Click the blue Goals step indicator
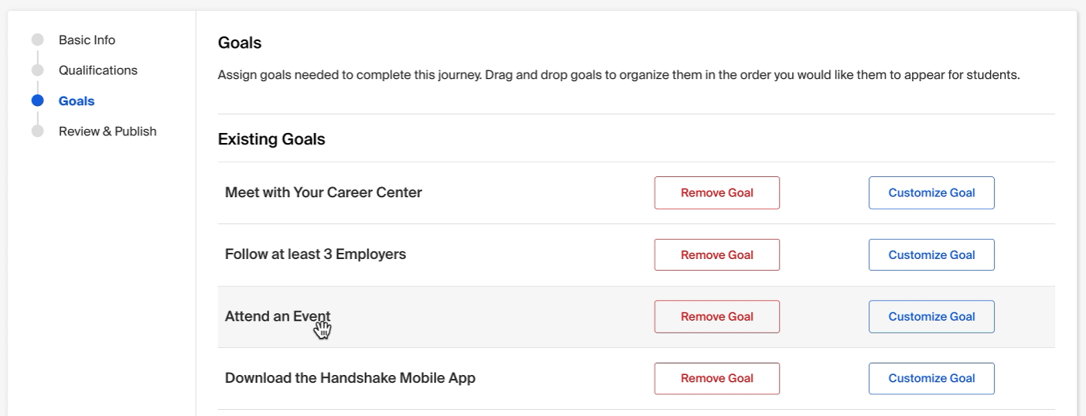The width and height of the screenshot is (1086, 416). click(x=37, y=101)
